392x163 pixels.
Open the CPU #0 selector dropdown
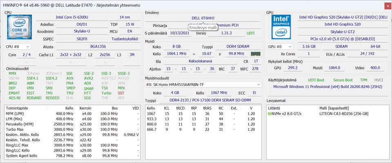(18, 46)
